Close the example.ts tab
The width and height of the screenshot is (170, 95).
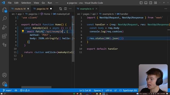pos(96,9)
